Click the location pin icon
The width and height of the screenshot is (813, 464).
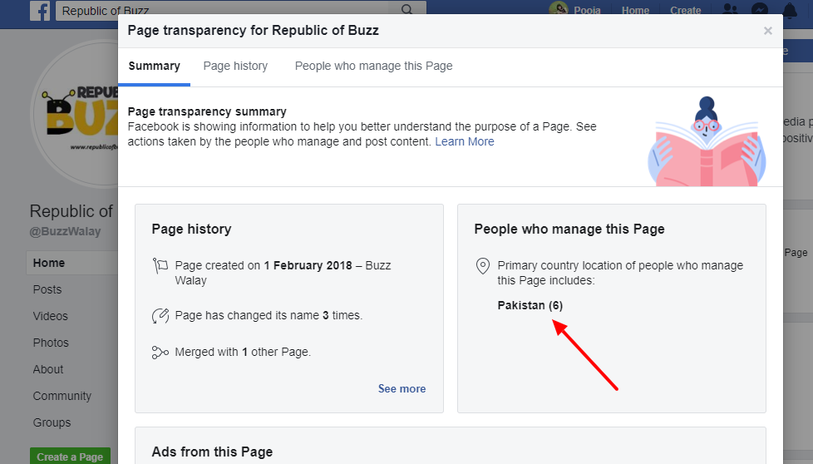tap(482, 266)
